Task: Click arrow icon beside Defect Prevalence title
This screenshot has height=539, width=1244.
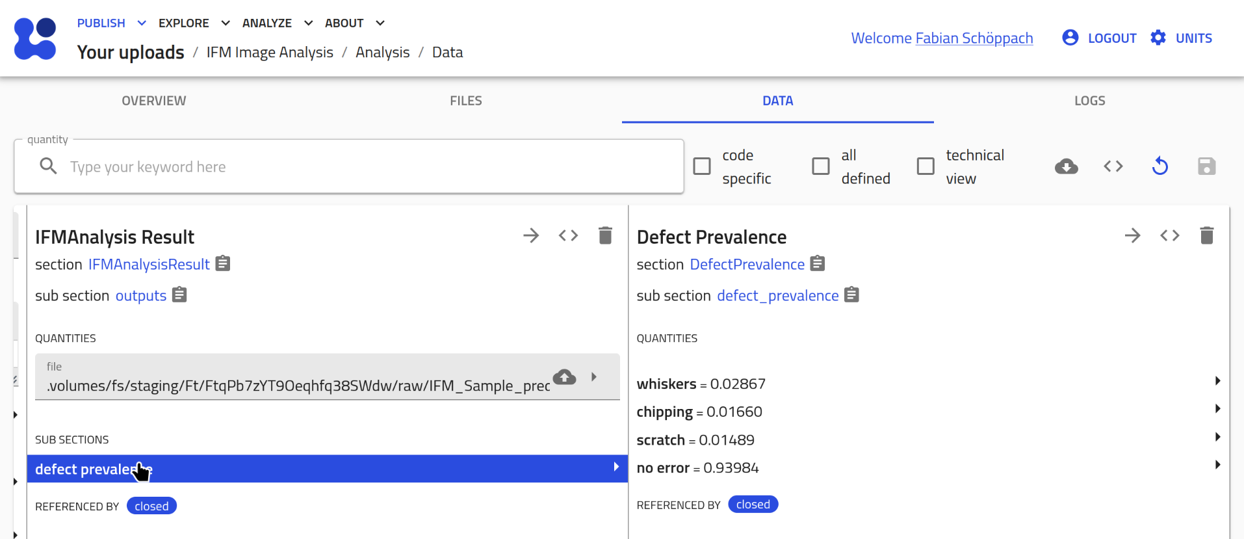Action: tap(1132, 235)
